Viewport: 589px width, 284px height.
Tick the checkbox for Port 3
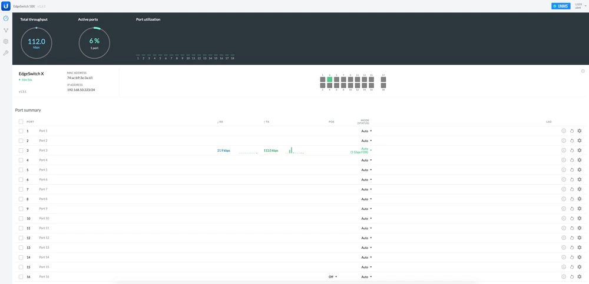(x=21, y=151)
